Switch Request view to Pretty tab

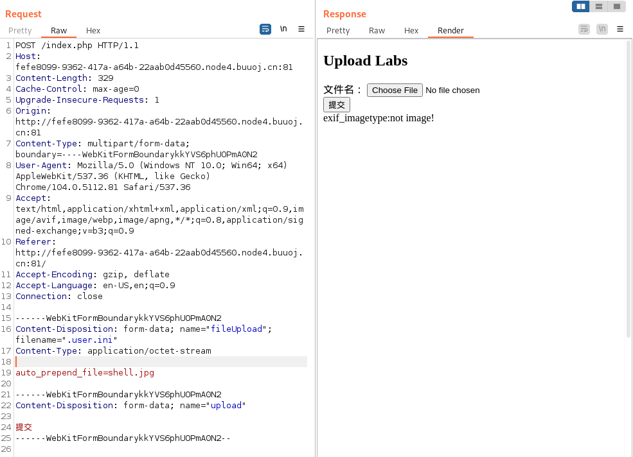click(x=20, y=31)
